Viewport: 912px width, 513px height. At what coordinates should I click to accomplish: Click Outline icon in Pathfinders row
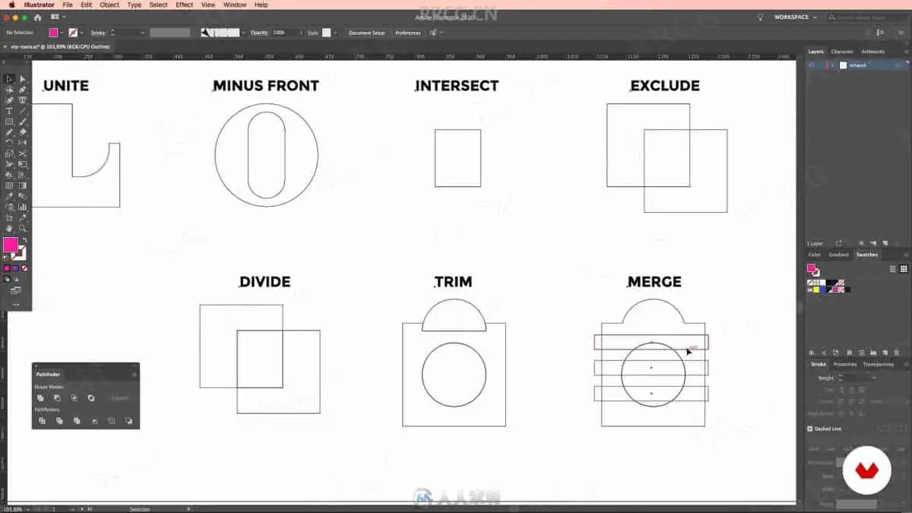point(112,420)
